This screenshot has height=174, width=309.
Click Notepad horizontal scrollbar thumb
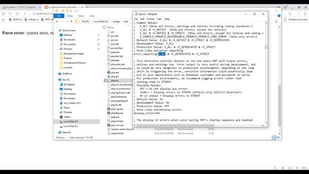tap(175, 126)
